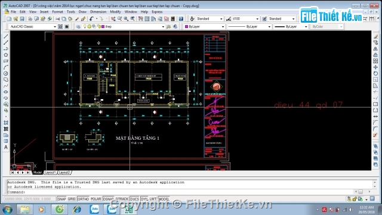Click the Model tab
Viewport: 382px width, 215px height.
(38, 173)
